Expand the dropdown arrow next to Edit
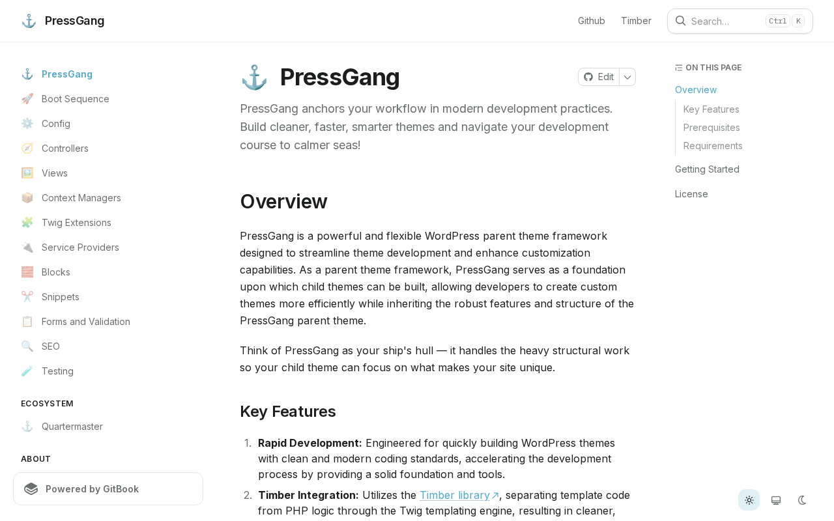834x521 pixels. click(627, 77)
